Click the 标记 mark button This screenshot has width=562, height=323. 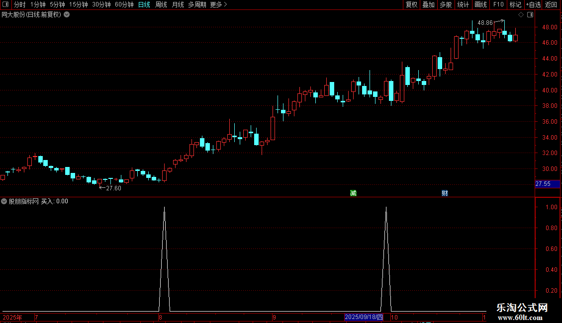515,4
